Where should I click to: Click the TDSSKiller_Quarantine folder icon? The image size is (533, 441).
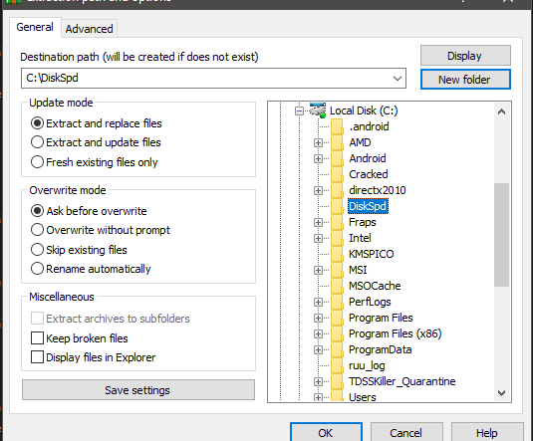337,382
